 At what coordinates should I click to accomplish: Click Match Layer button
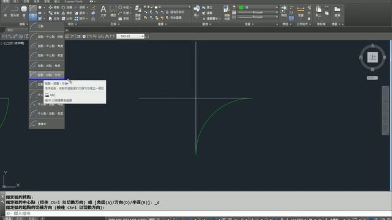[x=174, y=18]
